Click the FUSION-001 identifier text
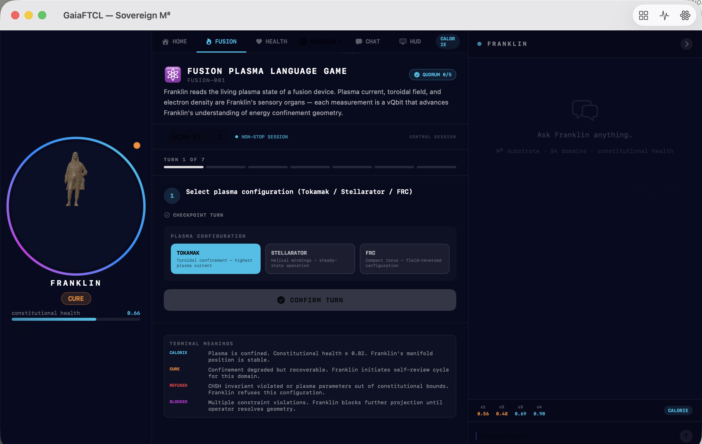Screen dimensions: 702x444 (206, 80)
